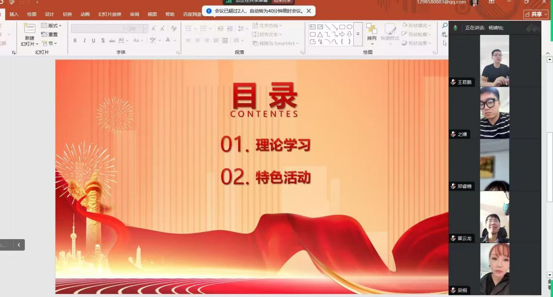The height and width of the screenshot is (297, 553).
Task: Select the oval shape in shapes gallery
Action: [349, 27]
